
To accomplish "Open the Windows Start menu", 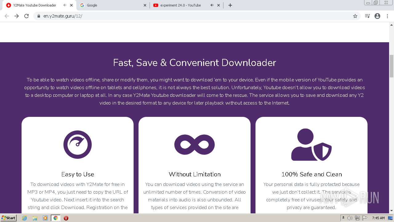I will [8, 218].
